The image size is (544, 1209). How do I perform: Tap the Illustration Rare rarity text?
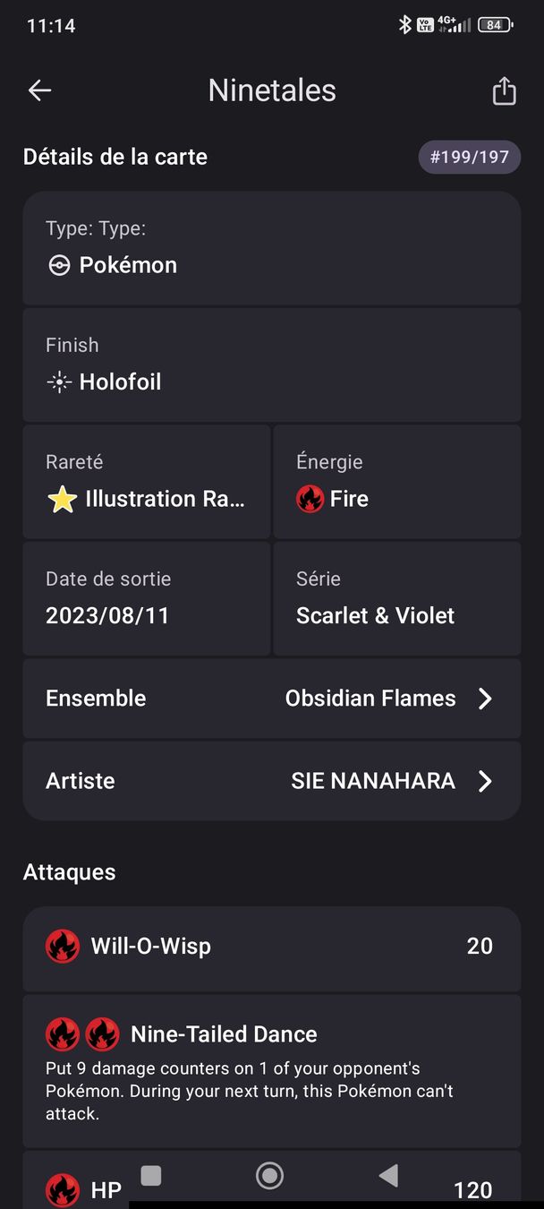click(x=165, y=500)
